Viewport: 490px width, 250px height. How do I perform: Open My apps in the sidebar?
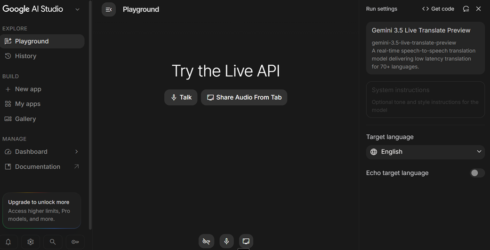tap(42, 104)
